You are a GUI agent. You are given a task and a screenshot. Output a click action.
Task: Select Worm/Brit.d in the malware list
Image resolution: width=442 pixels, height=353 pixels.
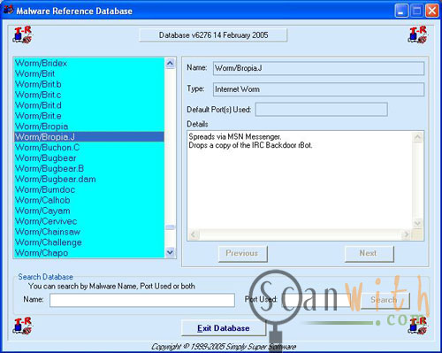click(89, 105)
